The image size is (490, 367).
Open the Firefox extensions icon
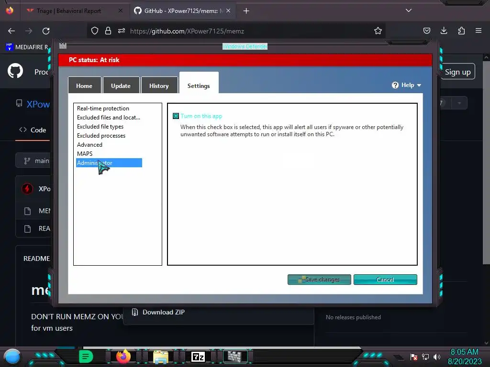461,31
